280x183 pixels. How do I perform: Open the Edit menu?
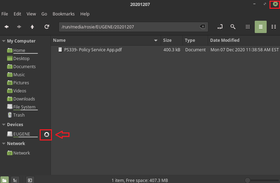tap(17, 14)
